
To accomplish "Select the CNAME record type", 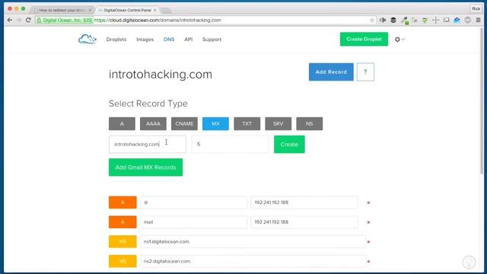I will (184, 123).
